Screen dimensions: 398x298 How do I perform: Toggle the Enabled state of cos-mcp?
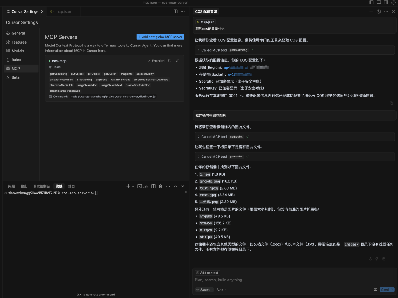tap(156, 61)
